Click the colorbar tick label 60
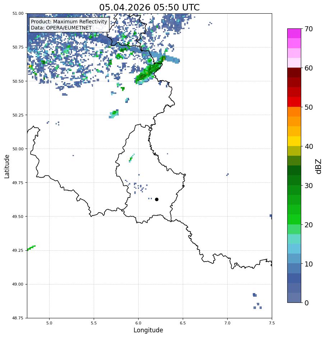 [308, 68]
